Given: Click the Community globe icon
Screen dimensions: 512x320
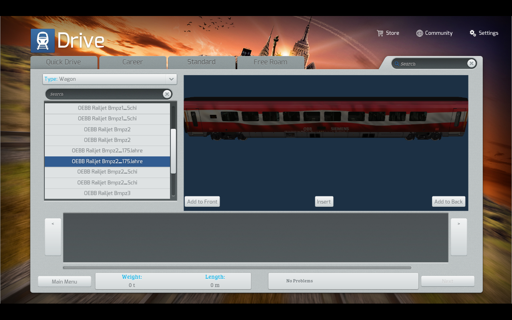Looking at the screenshot, I should (x=420, y=33).
